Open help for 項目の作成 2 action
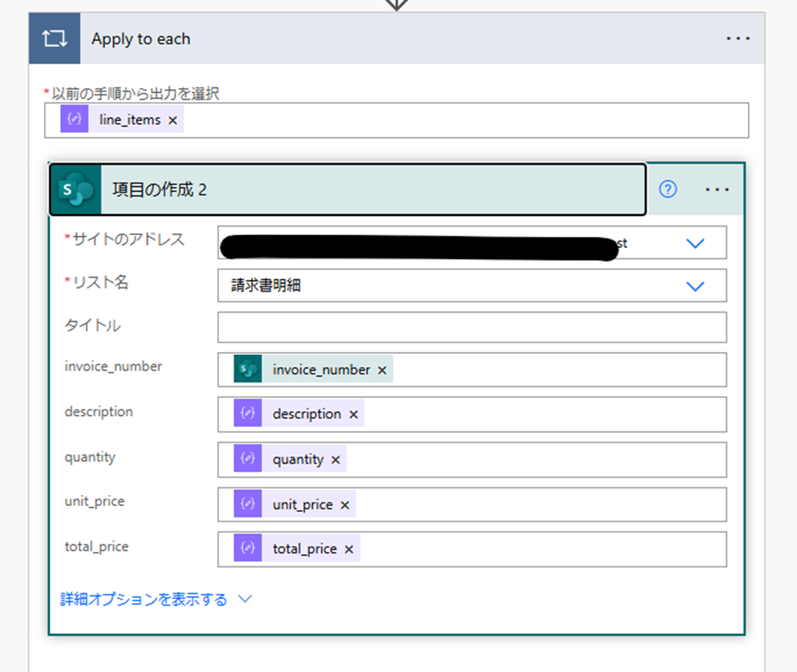Screen dimensions: 797x672 (x=668, y=190)
